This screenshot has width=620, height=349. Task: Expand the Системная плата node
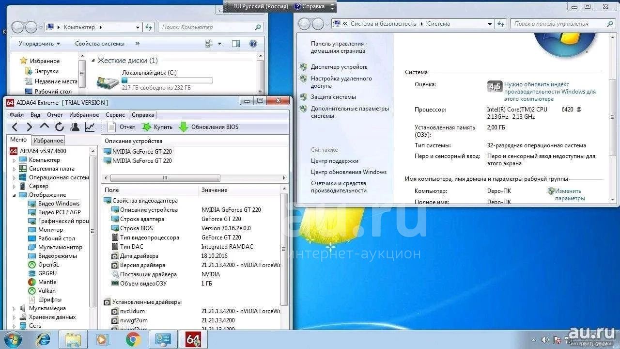pyautogui.click(x=15, y=169)
